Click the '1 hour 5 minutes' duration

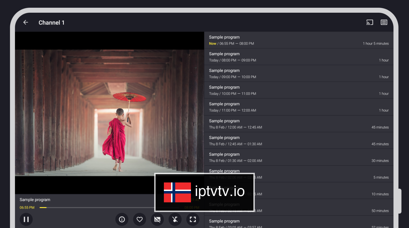click(x=376, y=44)
